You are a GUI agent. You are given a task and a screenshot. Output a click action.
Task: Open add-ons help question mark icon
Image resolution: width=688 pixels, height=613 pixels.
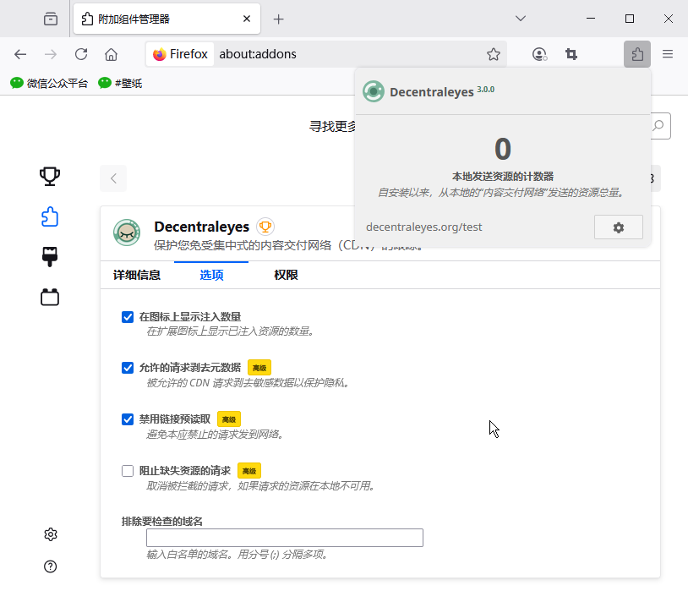pyautogui.click(x=51, y=566)
